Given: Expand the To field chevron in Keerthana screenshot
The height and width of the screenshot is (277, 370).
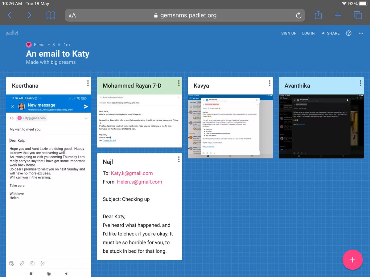Looking at the screenshot, I should coord(86,118).
